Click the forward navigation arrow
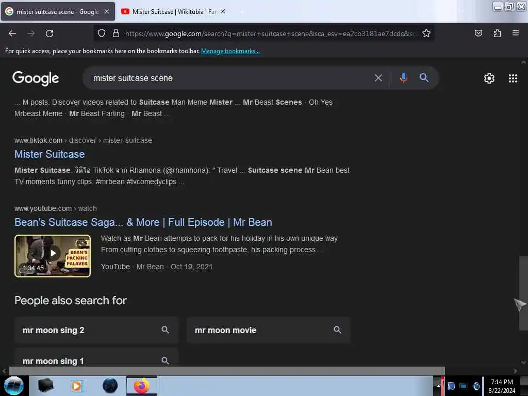This screenshot has width=528, height=396. (x=31, y=34)
